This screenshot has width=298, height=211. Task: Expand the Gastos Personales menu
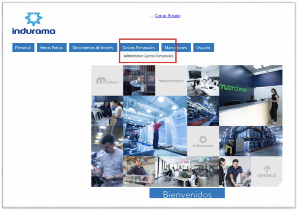click(x=139, y=48)
